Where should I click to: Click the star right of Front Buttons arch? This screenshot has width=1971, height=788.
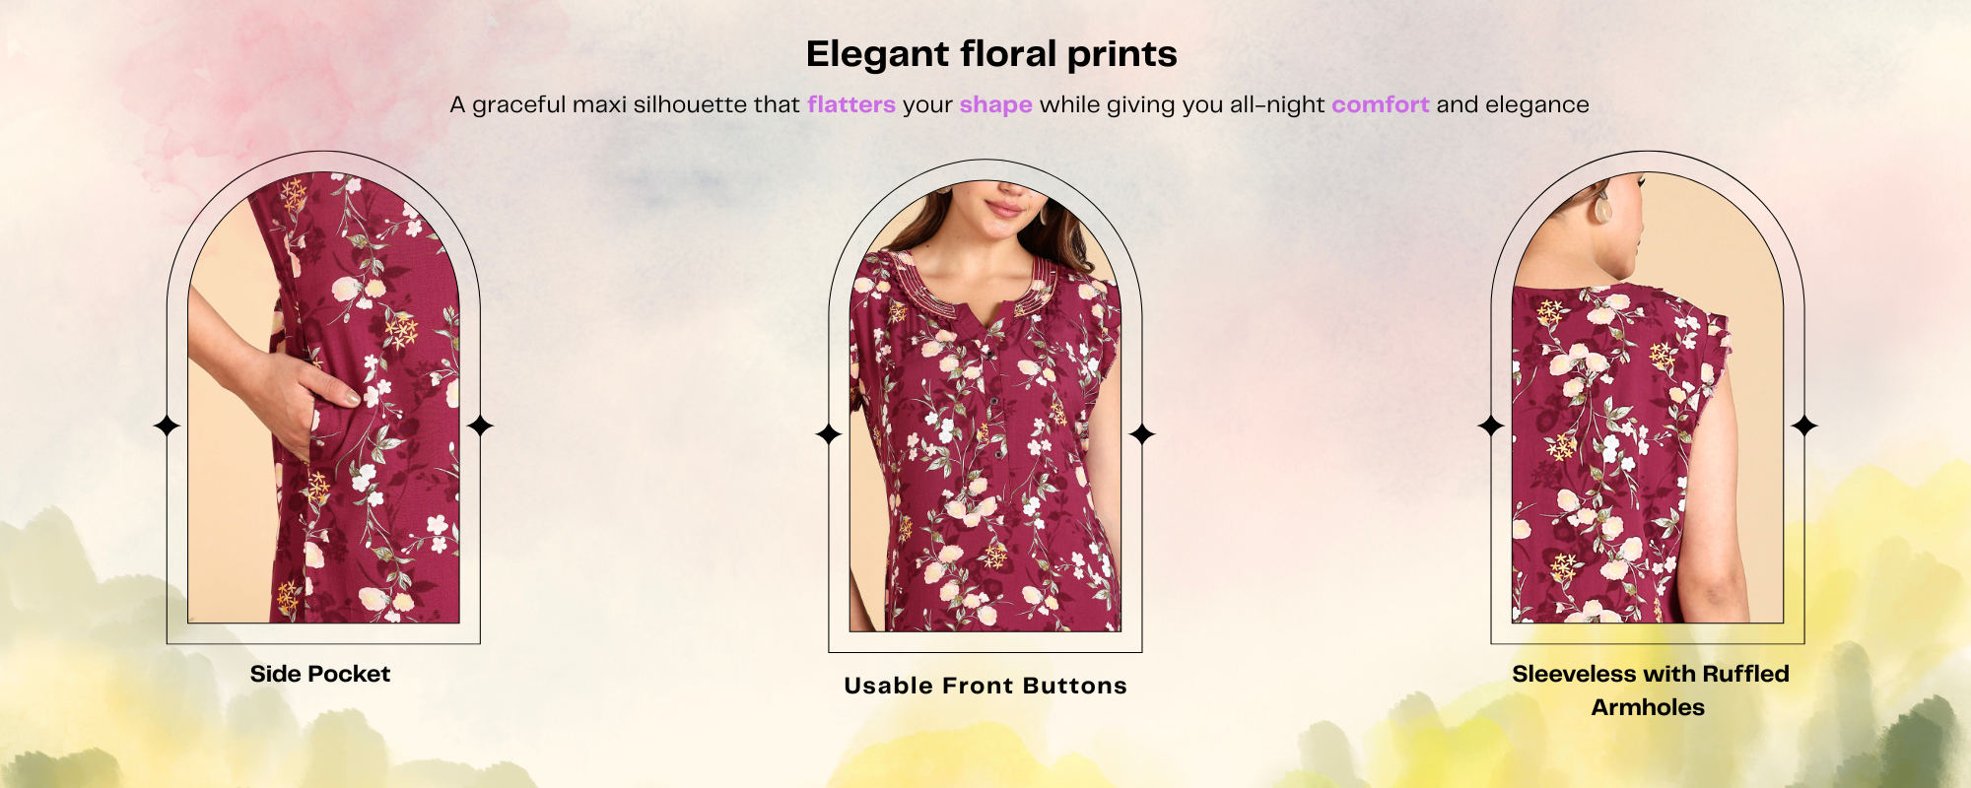click(1142, 433)
